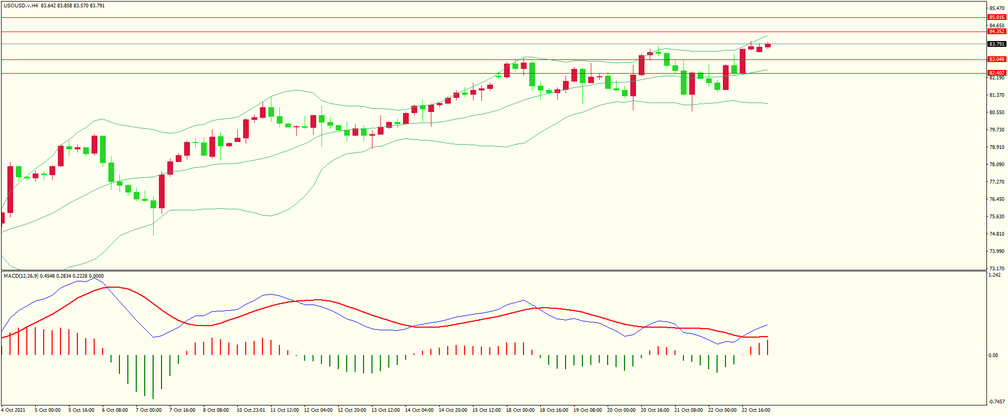Click the longest green MACD histogram bar
1008x416 pixels.
153,377
